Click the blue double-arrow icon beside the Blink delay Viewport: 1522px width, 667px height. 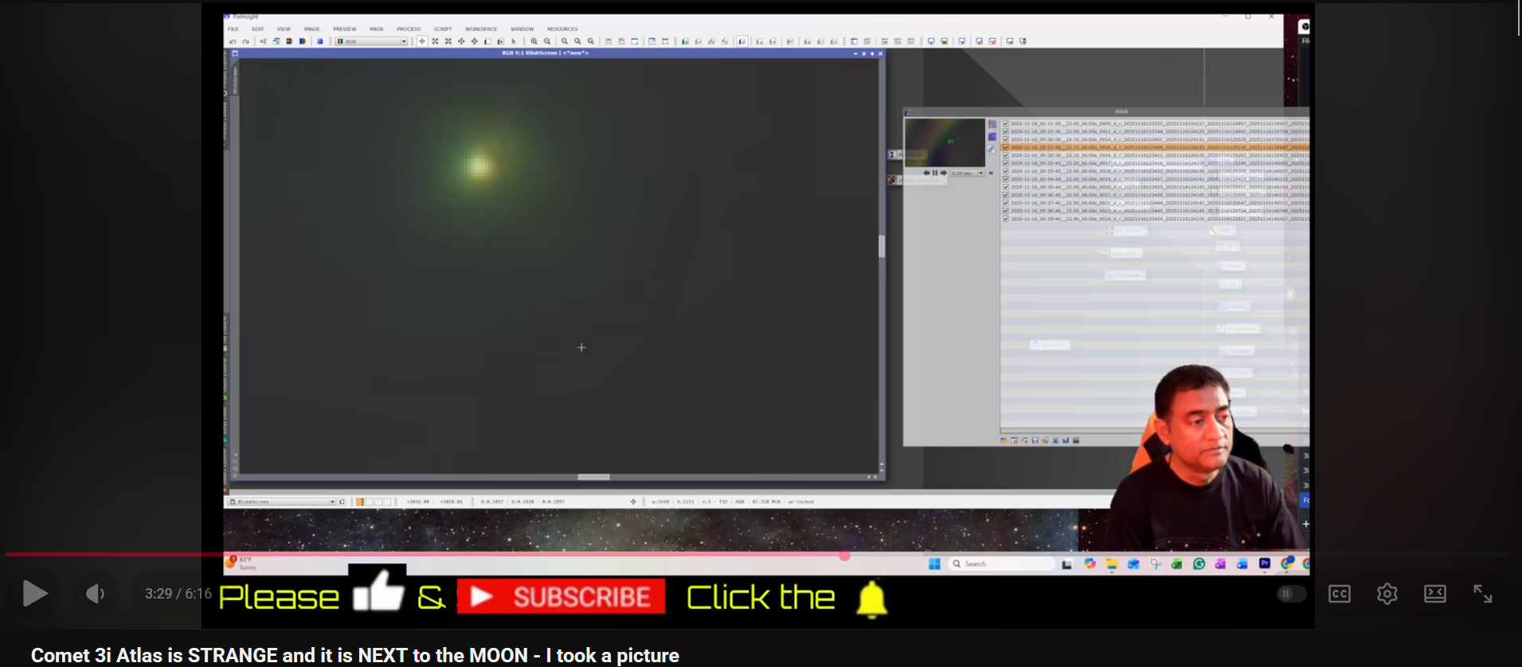coord(991,173)
